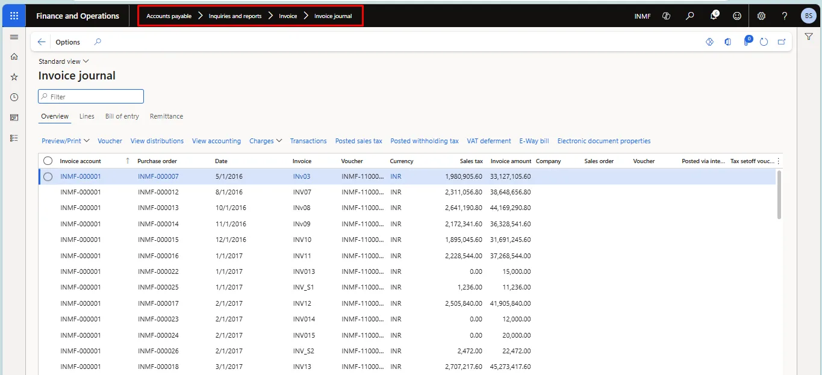Show notifications bell

coord(714,16)
